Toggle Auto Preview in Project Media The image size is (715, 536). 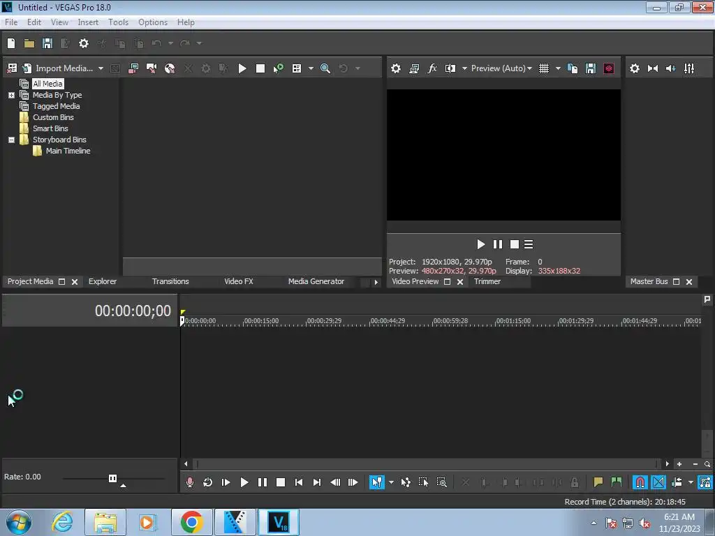pos(278,68)
